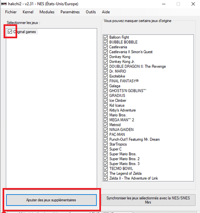Toggle the StarTropics checkbox

[106, 144]
